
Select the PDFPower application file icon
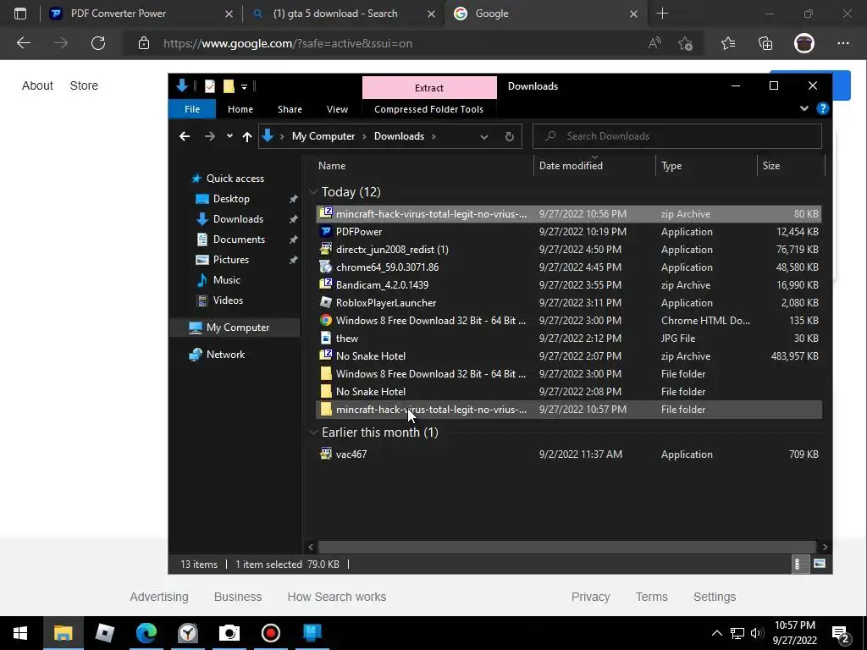pos(326,232)
